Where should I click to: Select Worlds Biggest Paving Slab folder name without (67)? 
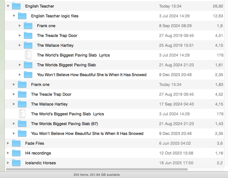[66, 65]
